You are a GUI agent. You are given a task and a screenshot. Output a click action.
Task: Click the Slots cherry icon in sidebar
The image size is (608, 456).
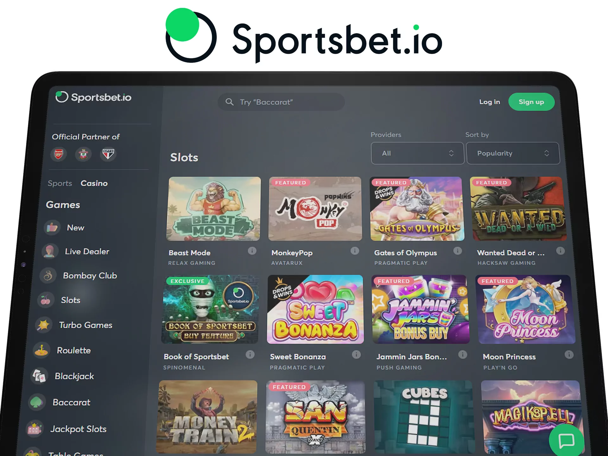(x=46, y=300)
